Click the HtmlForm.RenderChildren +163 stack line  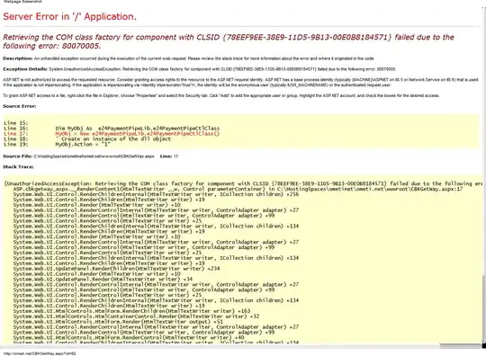(x=131, y=311)
